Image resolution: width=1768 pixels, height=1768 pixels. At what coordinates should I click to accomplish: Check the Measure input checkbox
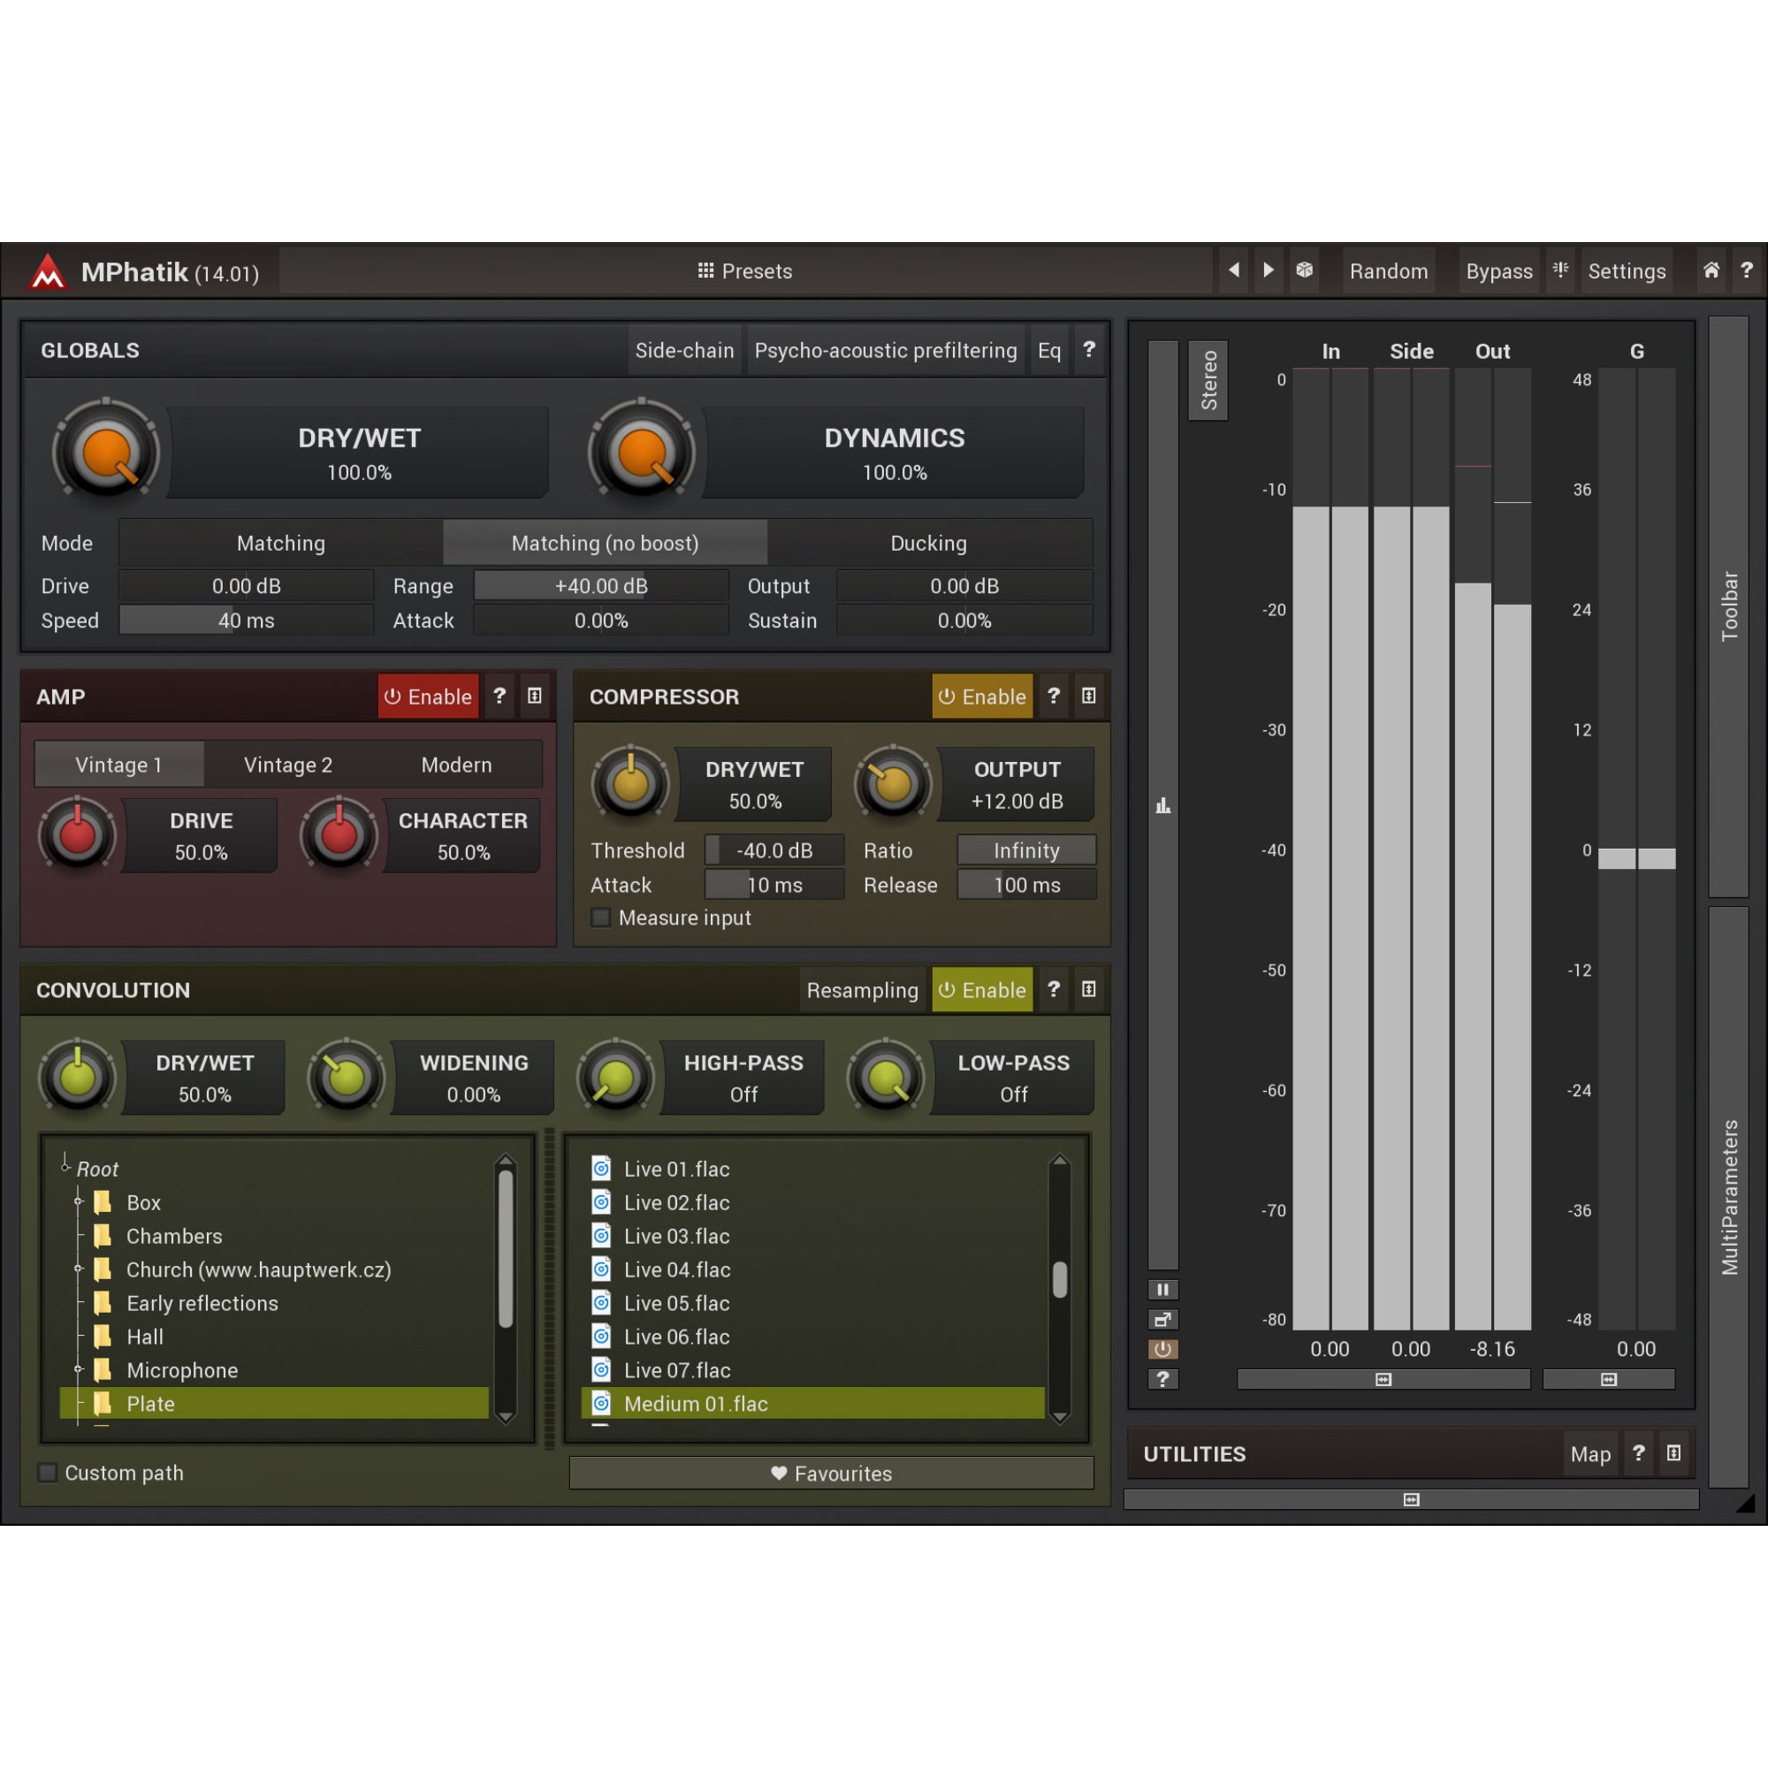click(601, 918)
